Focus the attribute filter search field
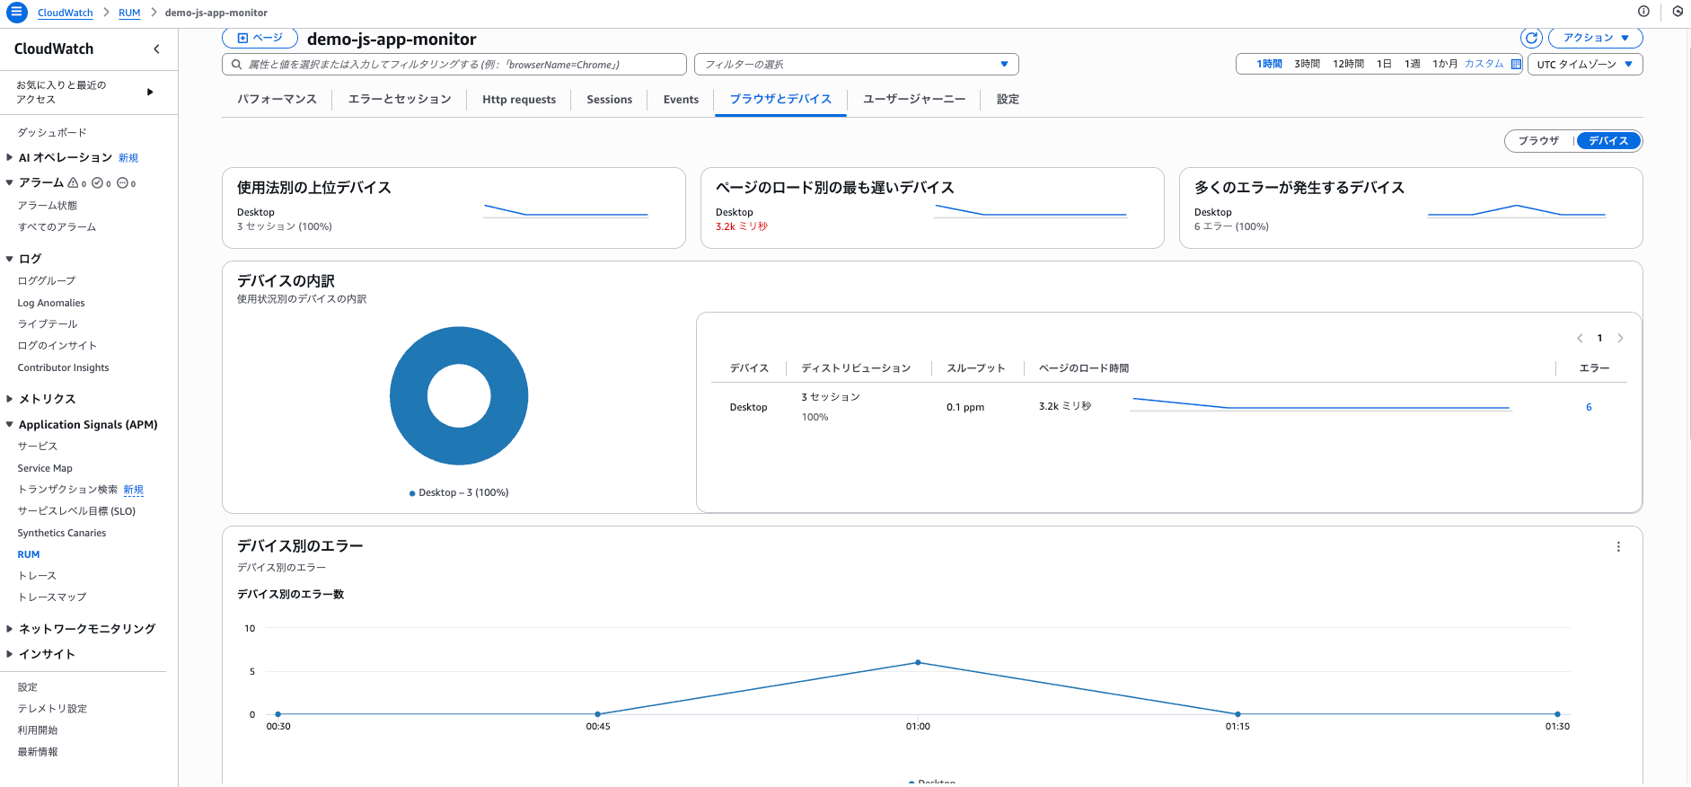This screenshot has width=1691, height=787. click(x=454, y=64)
